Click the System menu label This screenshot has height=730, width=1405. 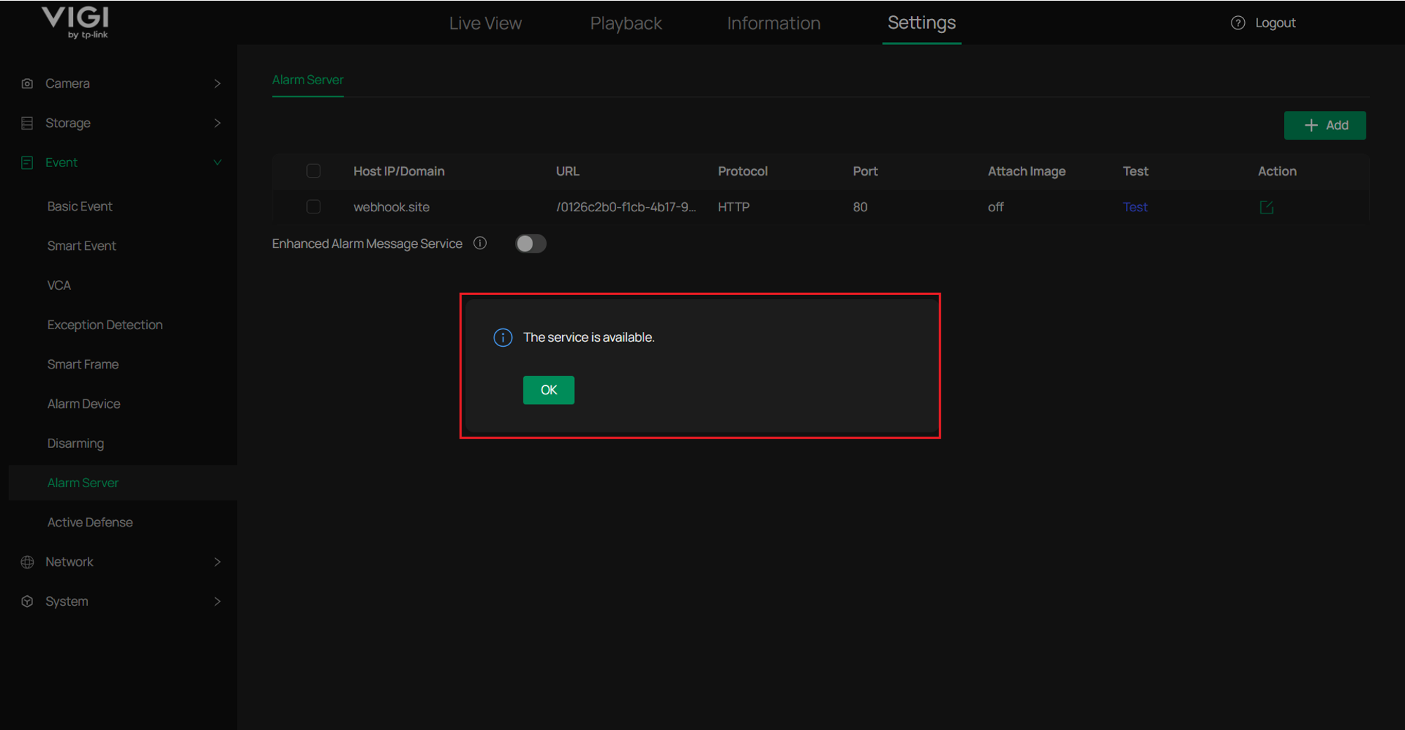point(67,602)
